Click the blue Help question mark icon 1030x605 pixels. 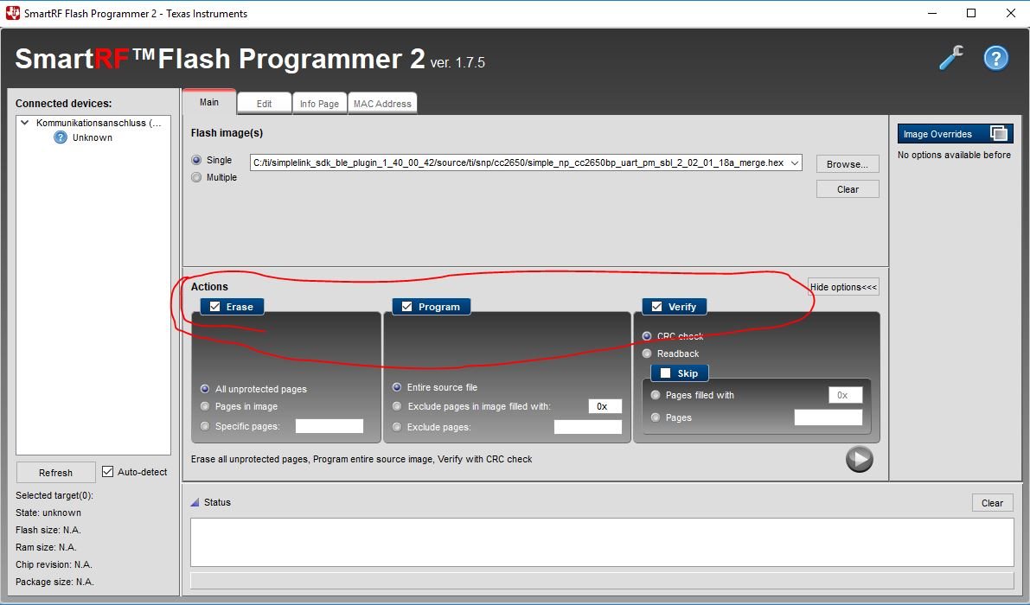(x=995, y=58)
